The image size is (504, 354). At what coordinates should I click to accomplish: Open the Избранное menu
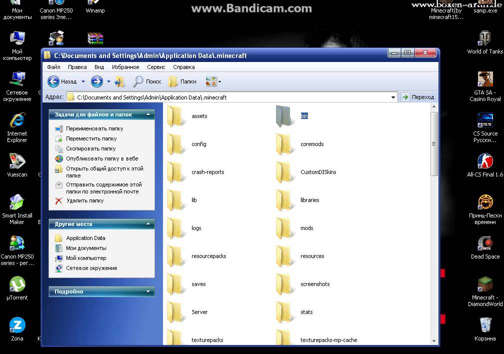point(125,67)
